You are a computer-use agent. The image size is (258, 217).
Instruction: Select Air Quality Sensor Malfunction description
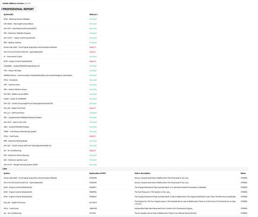coord(166,213)
